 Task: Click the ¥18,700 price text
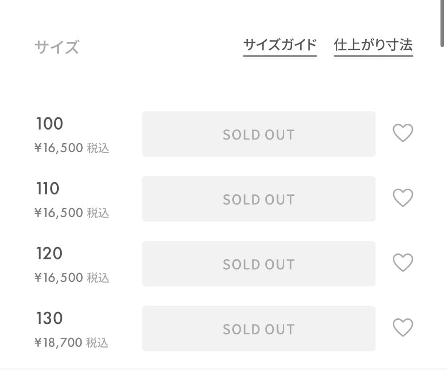[x=59, y=342]
